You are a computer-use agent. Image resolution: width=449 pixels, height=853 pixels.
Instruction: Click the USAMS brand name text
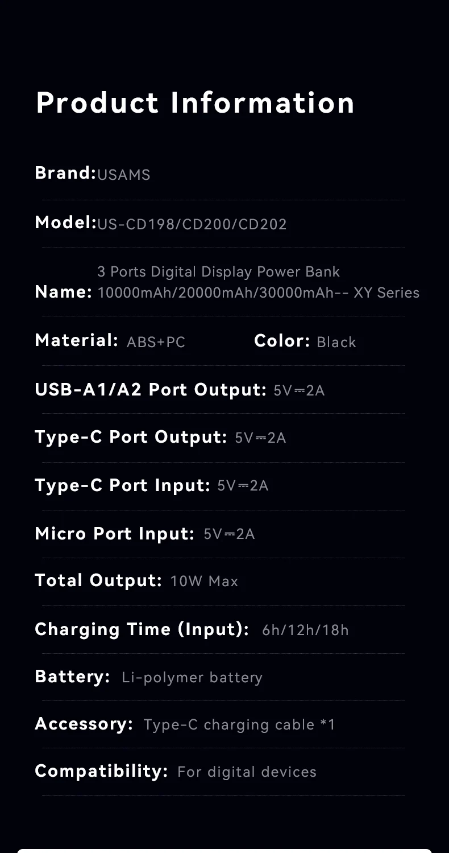point(124,175)
